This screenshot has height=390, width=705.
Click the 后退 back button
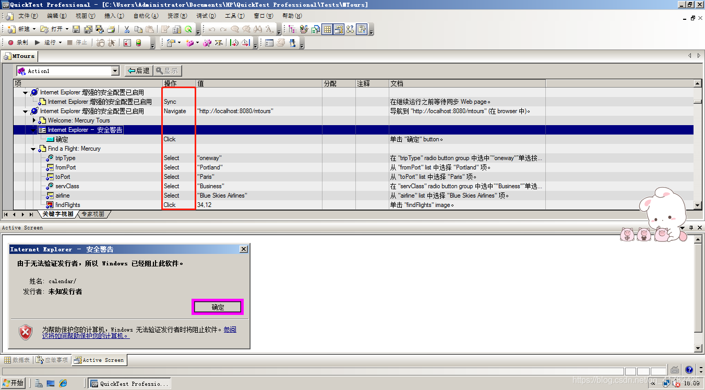click(x=138, y=71)
